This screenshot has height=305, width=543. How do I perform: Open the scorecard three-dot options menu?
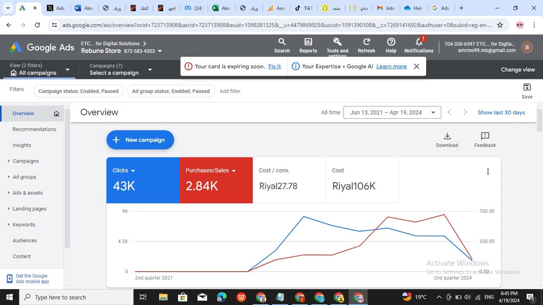point(488,172)
